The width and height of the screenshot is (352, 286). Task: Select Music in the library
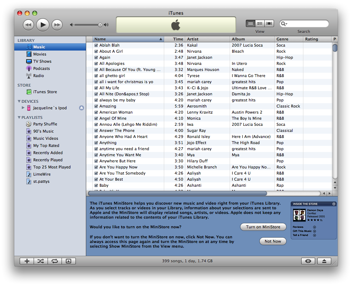[50, 47]
